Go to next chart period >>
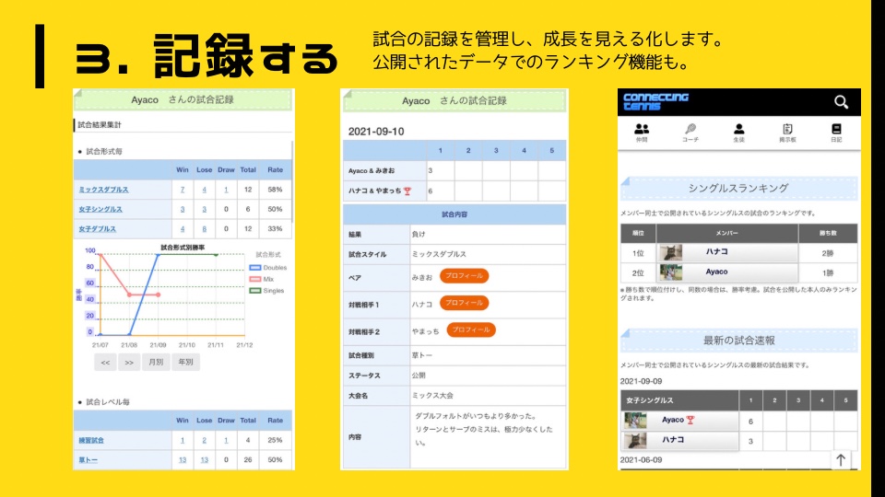This screenshot has height=497, width=885. [x=129, y=362]
